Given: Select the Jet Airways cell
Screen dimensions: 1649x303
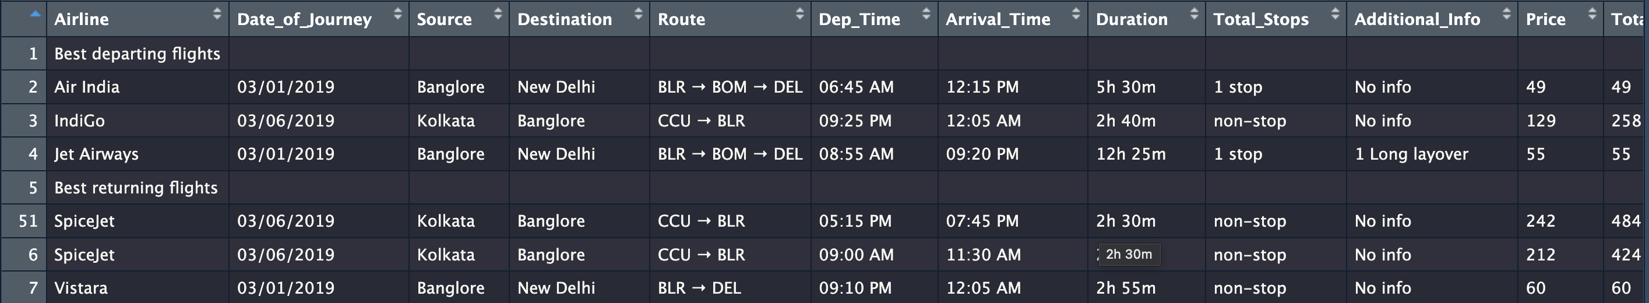Looking at the screenshot, I should pos(138,154).
